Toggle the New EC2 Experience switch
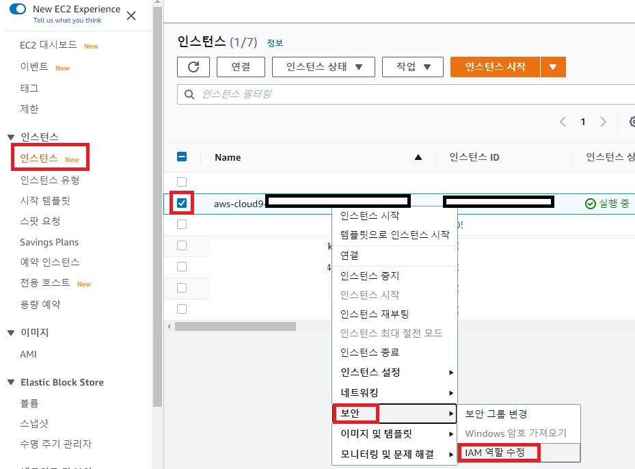Screen dimensions: 635x469 coord(18,9)
